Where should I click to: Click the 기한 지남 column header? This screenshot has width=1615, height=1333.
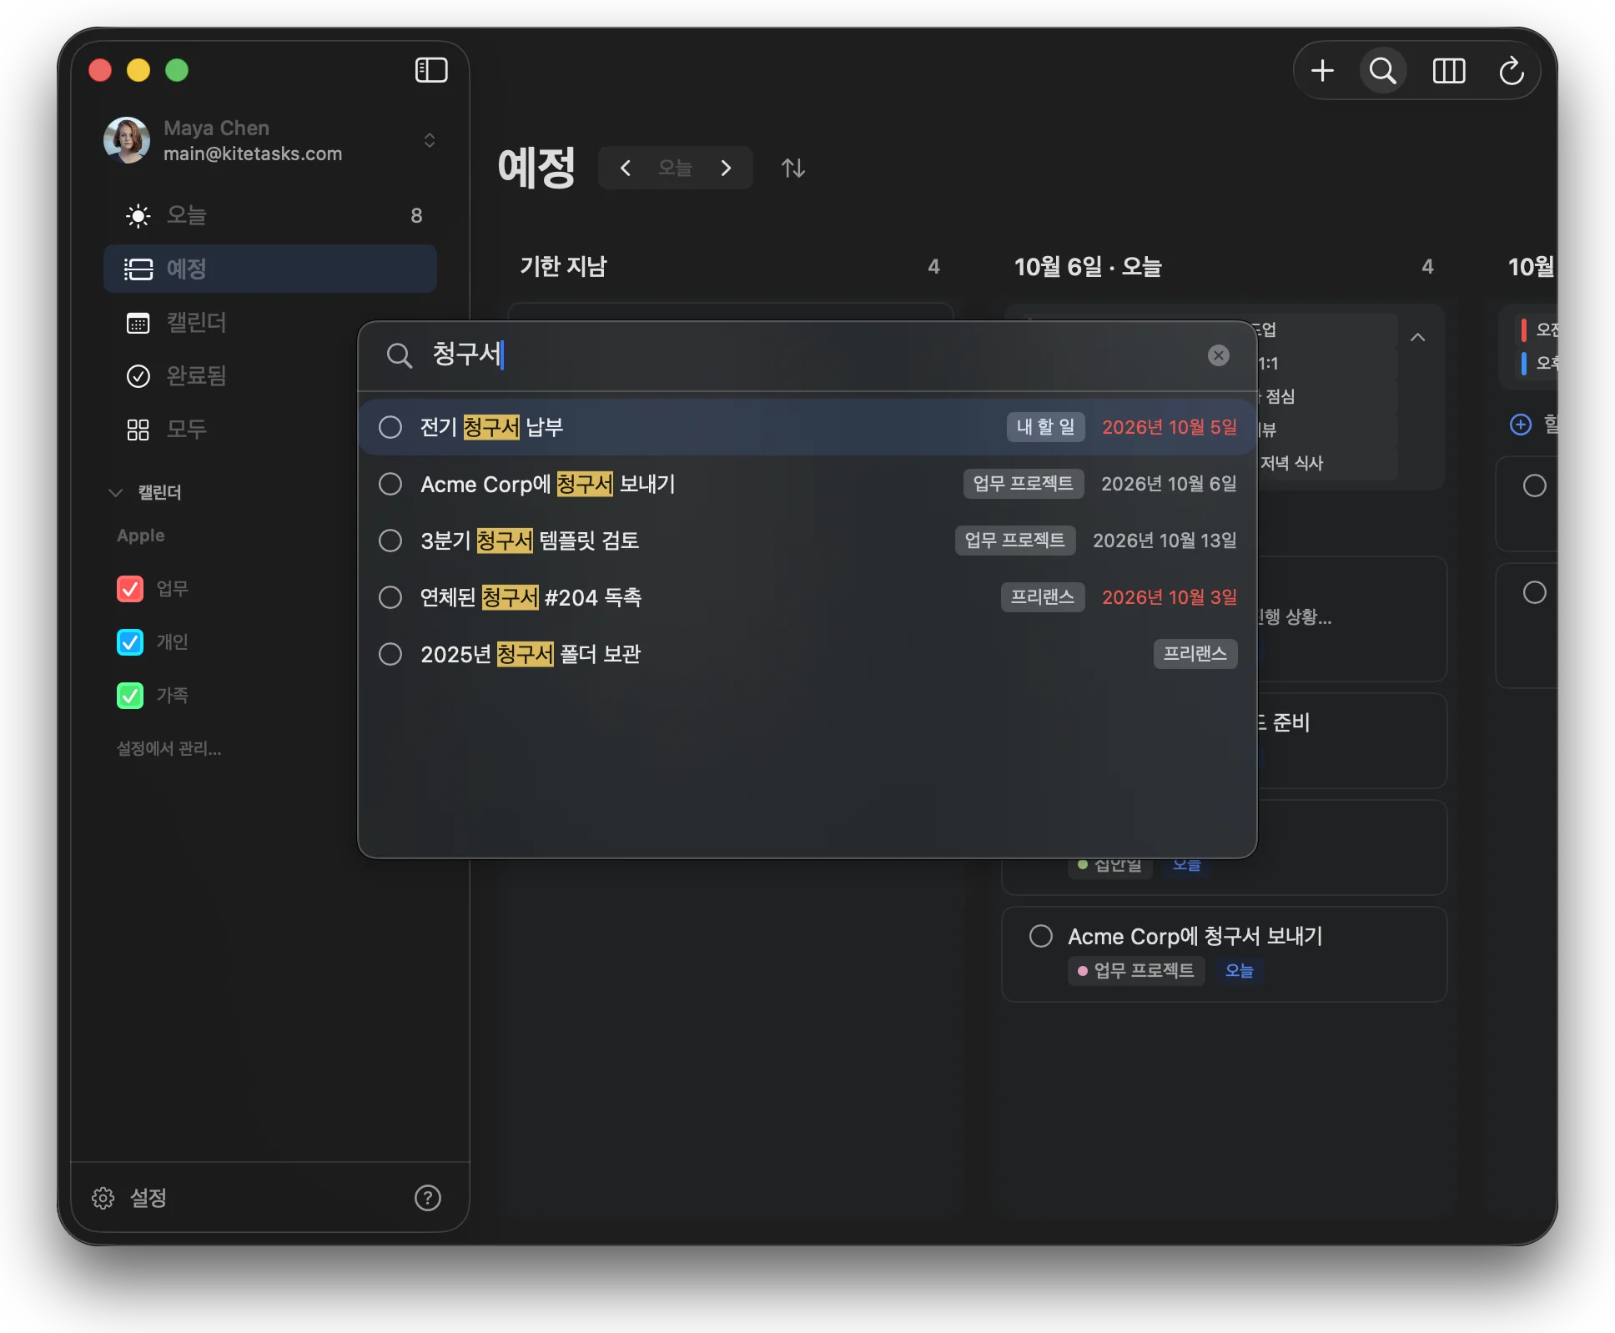click(x=564, y=266)
